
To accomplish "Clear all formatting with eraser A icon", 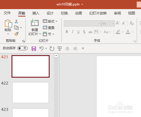I will 132,23.
